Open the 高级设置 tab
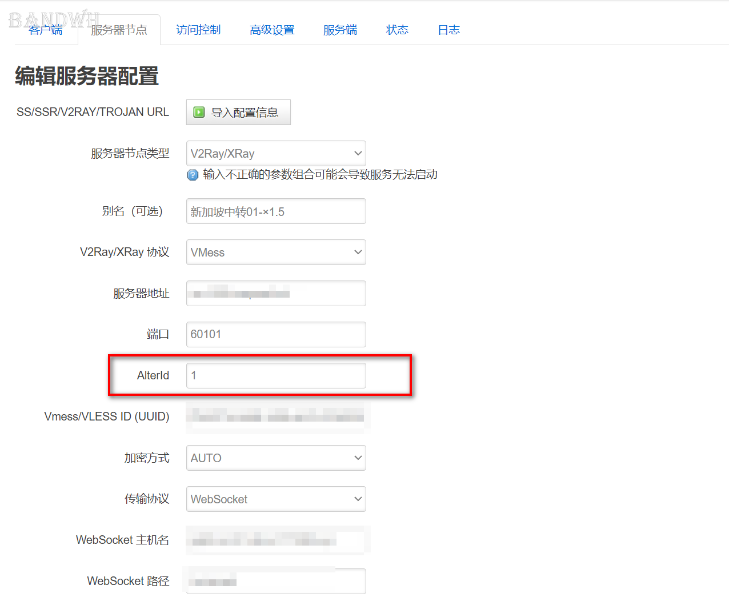The height and width of the screenshot is (597, 729). (x=272, y=30)
